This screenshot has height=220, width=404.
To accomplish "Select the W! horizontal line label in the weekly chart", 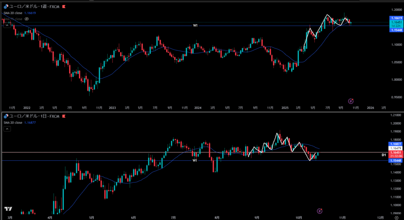I will (x=195, y=26).
